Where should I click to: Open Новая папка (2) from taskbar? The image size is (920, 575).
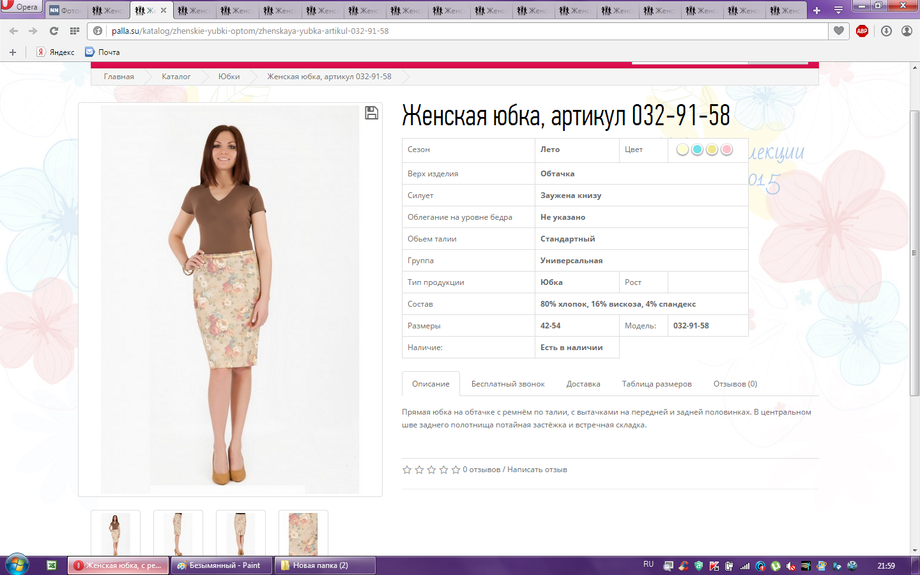(x=325, y=565)
